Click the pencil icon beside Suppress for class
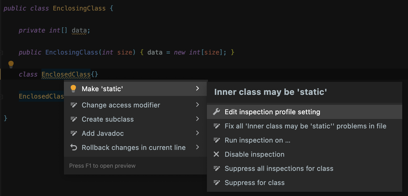The height and width of the screenshot is (196, 408). coord(217,183)
